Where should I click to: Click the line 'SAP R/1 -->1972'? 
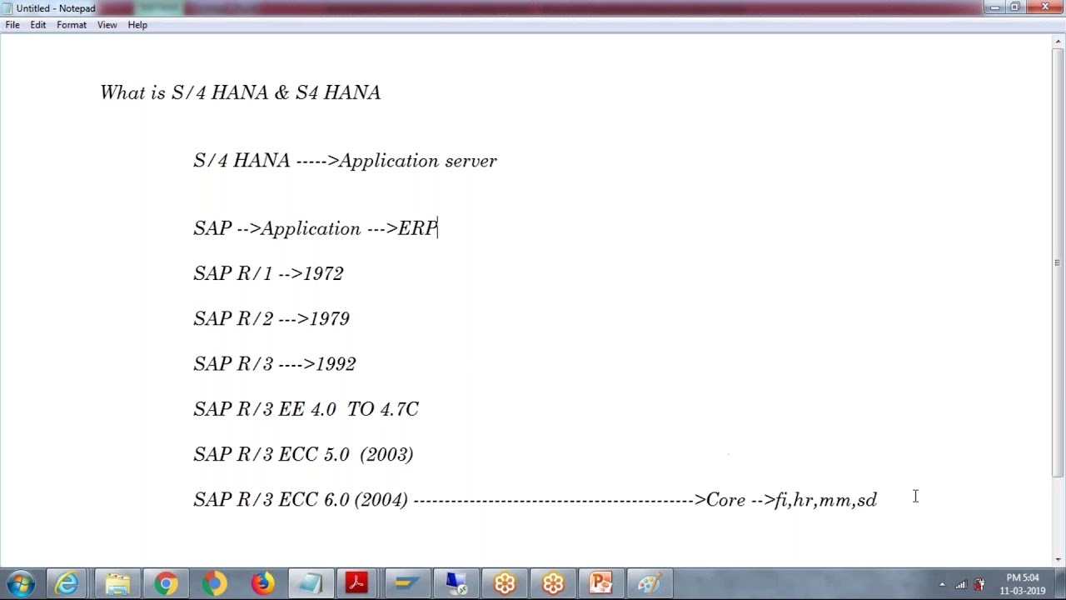click(268, 273)
